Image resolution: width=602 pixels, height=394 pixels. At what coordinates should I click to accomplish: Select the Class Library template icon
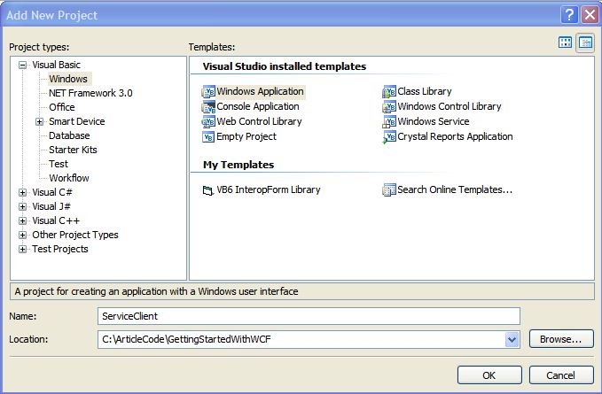point(389,91)
